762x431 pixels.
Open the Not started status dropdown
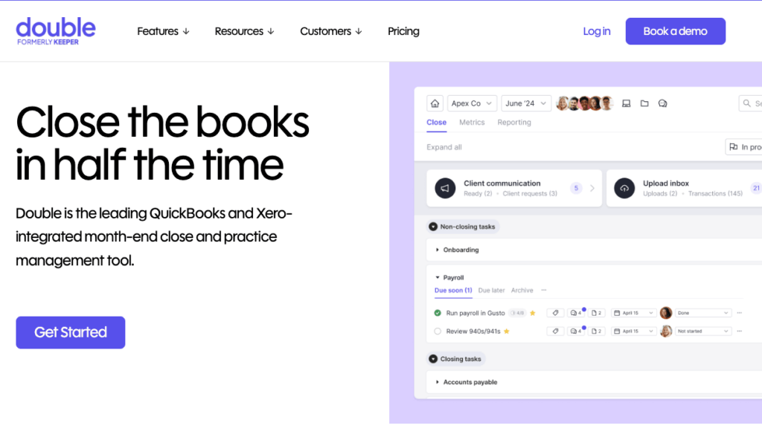point(703,331)
